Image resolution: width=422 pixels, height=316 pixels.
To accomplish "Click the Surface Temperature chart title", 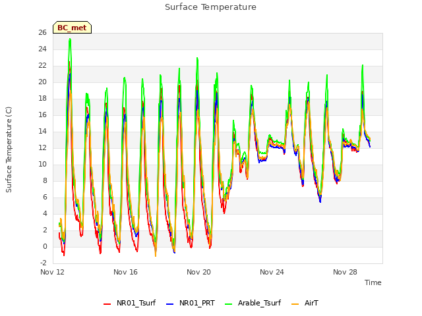I will click(210, 7).
